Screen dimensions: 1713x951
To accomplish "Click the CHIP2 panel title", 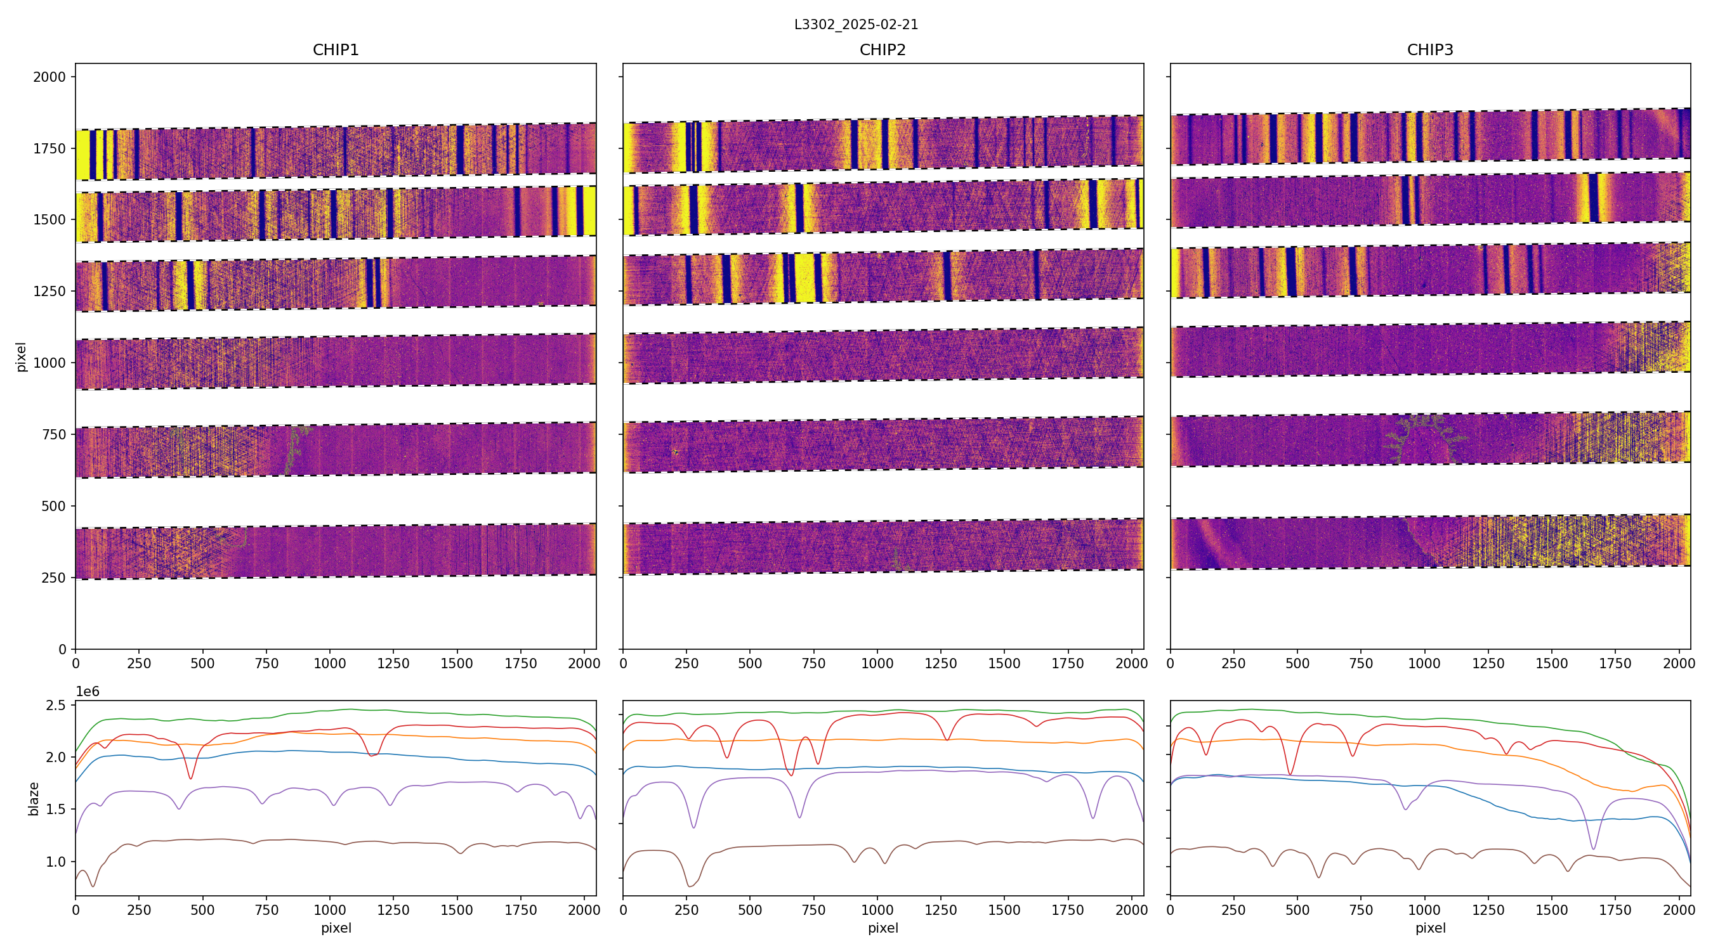I will click(x=883, y=50).
